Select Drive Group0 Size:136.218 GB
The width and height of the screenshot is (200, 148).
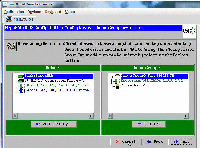coord(155,76)
